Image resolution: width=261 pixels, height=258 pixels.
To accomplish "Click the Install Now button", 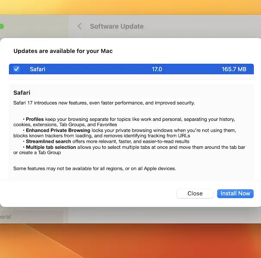I will (235, 193).
